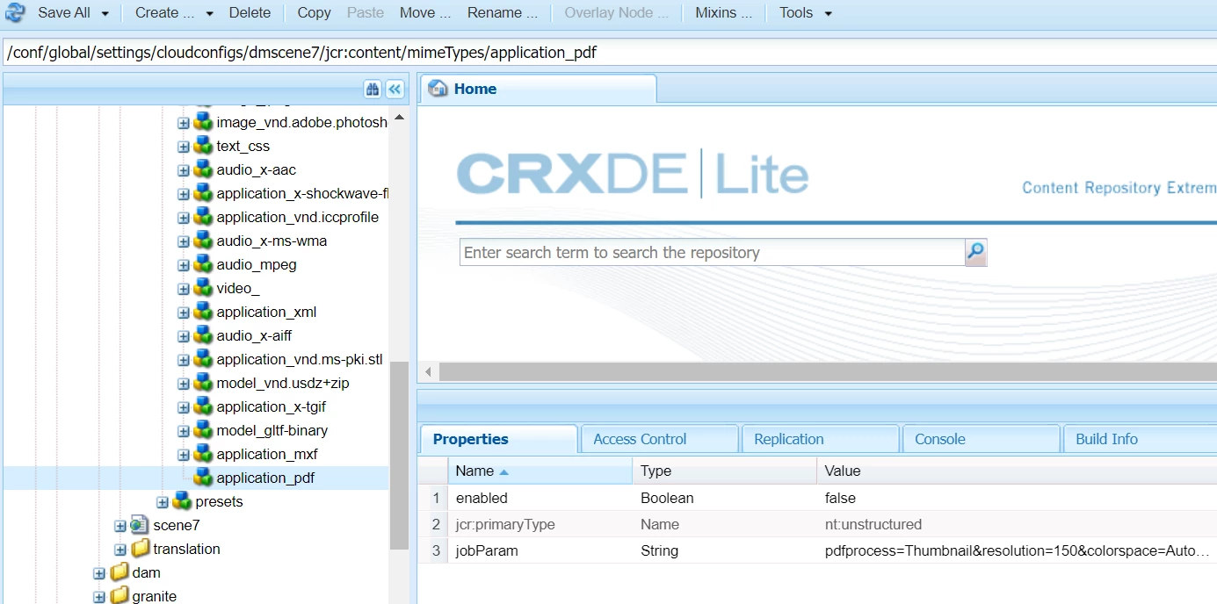Image resolution: width=1217 pixels, height=604 pixels.
Task: Click the presets node icon
Action: 182,501
